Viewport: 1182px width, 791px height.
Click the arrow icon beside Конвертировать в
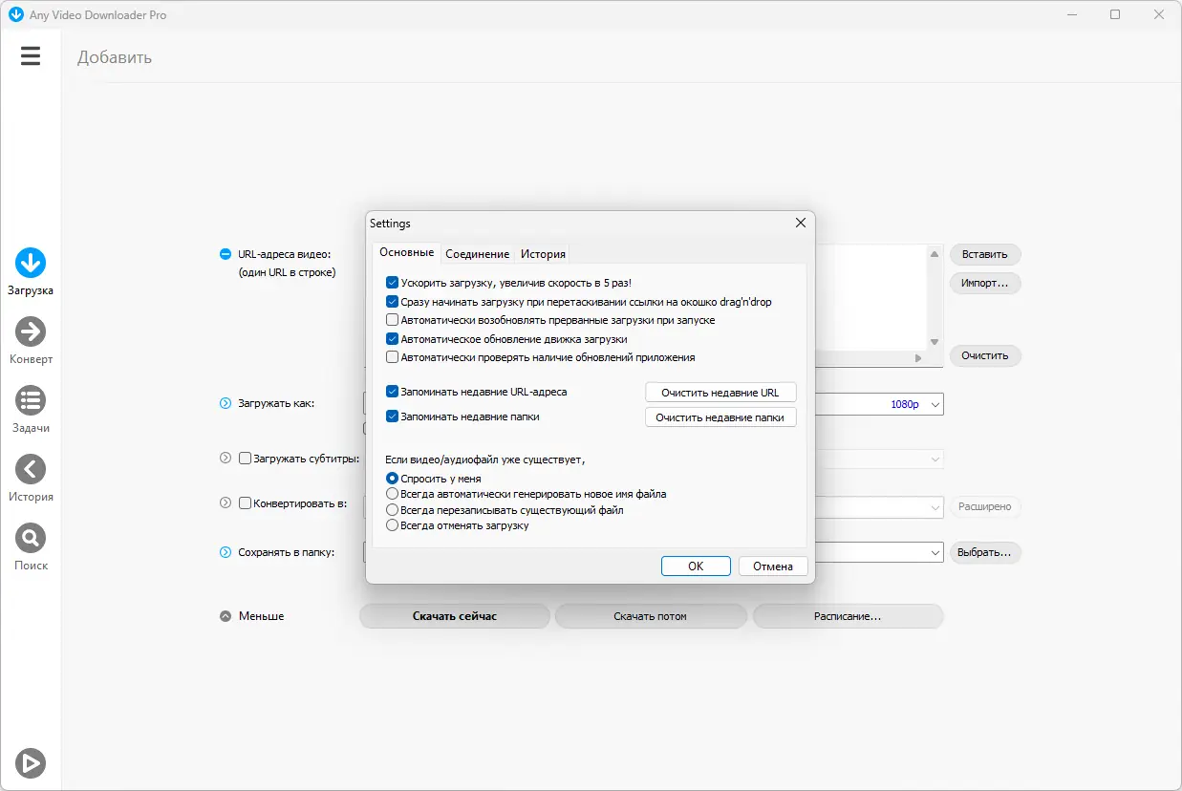(226, 502)
